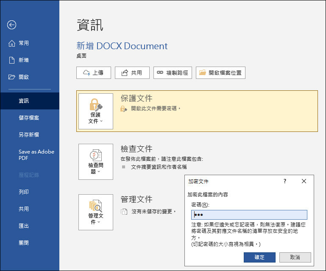326x271 pixels.
Task: Click the 密碼 input field
Action: [249, 215]
